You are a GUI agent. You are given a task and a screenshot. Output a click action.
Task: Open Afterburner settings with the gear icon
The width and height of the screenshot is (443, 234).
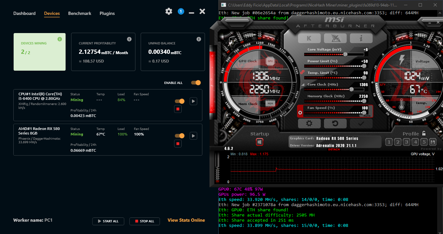coord(309,123)
